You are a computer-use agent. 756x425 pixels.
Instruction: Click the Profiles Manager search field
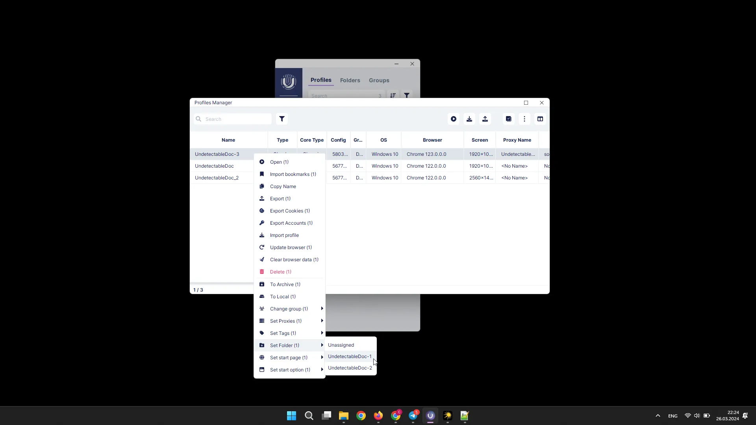pos(233,119)
